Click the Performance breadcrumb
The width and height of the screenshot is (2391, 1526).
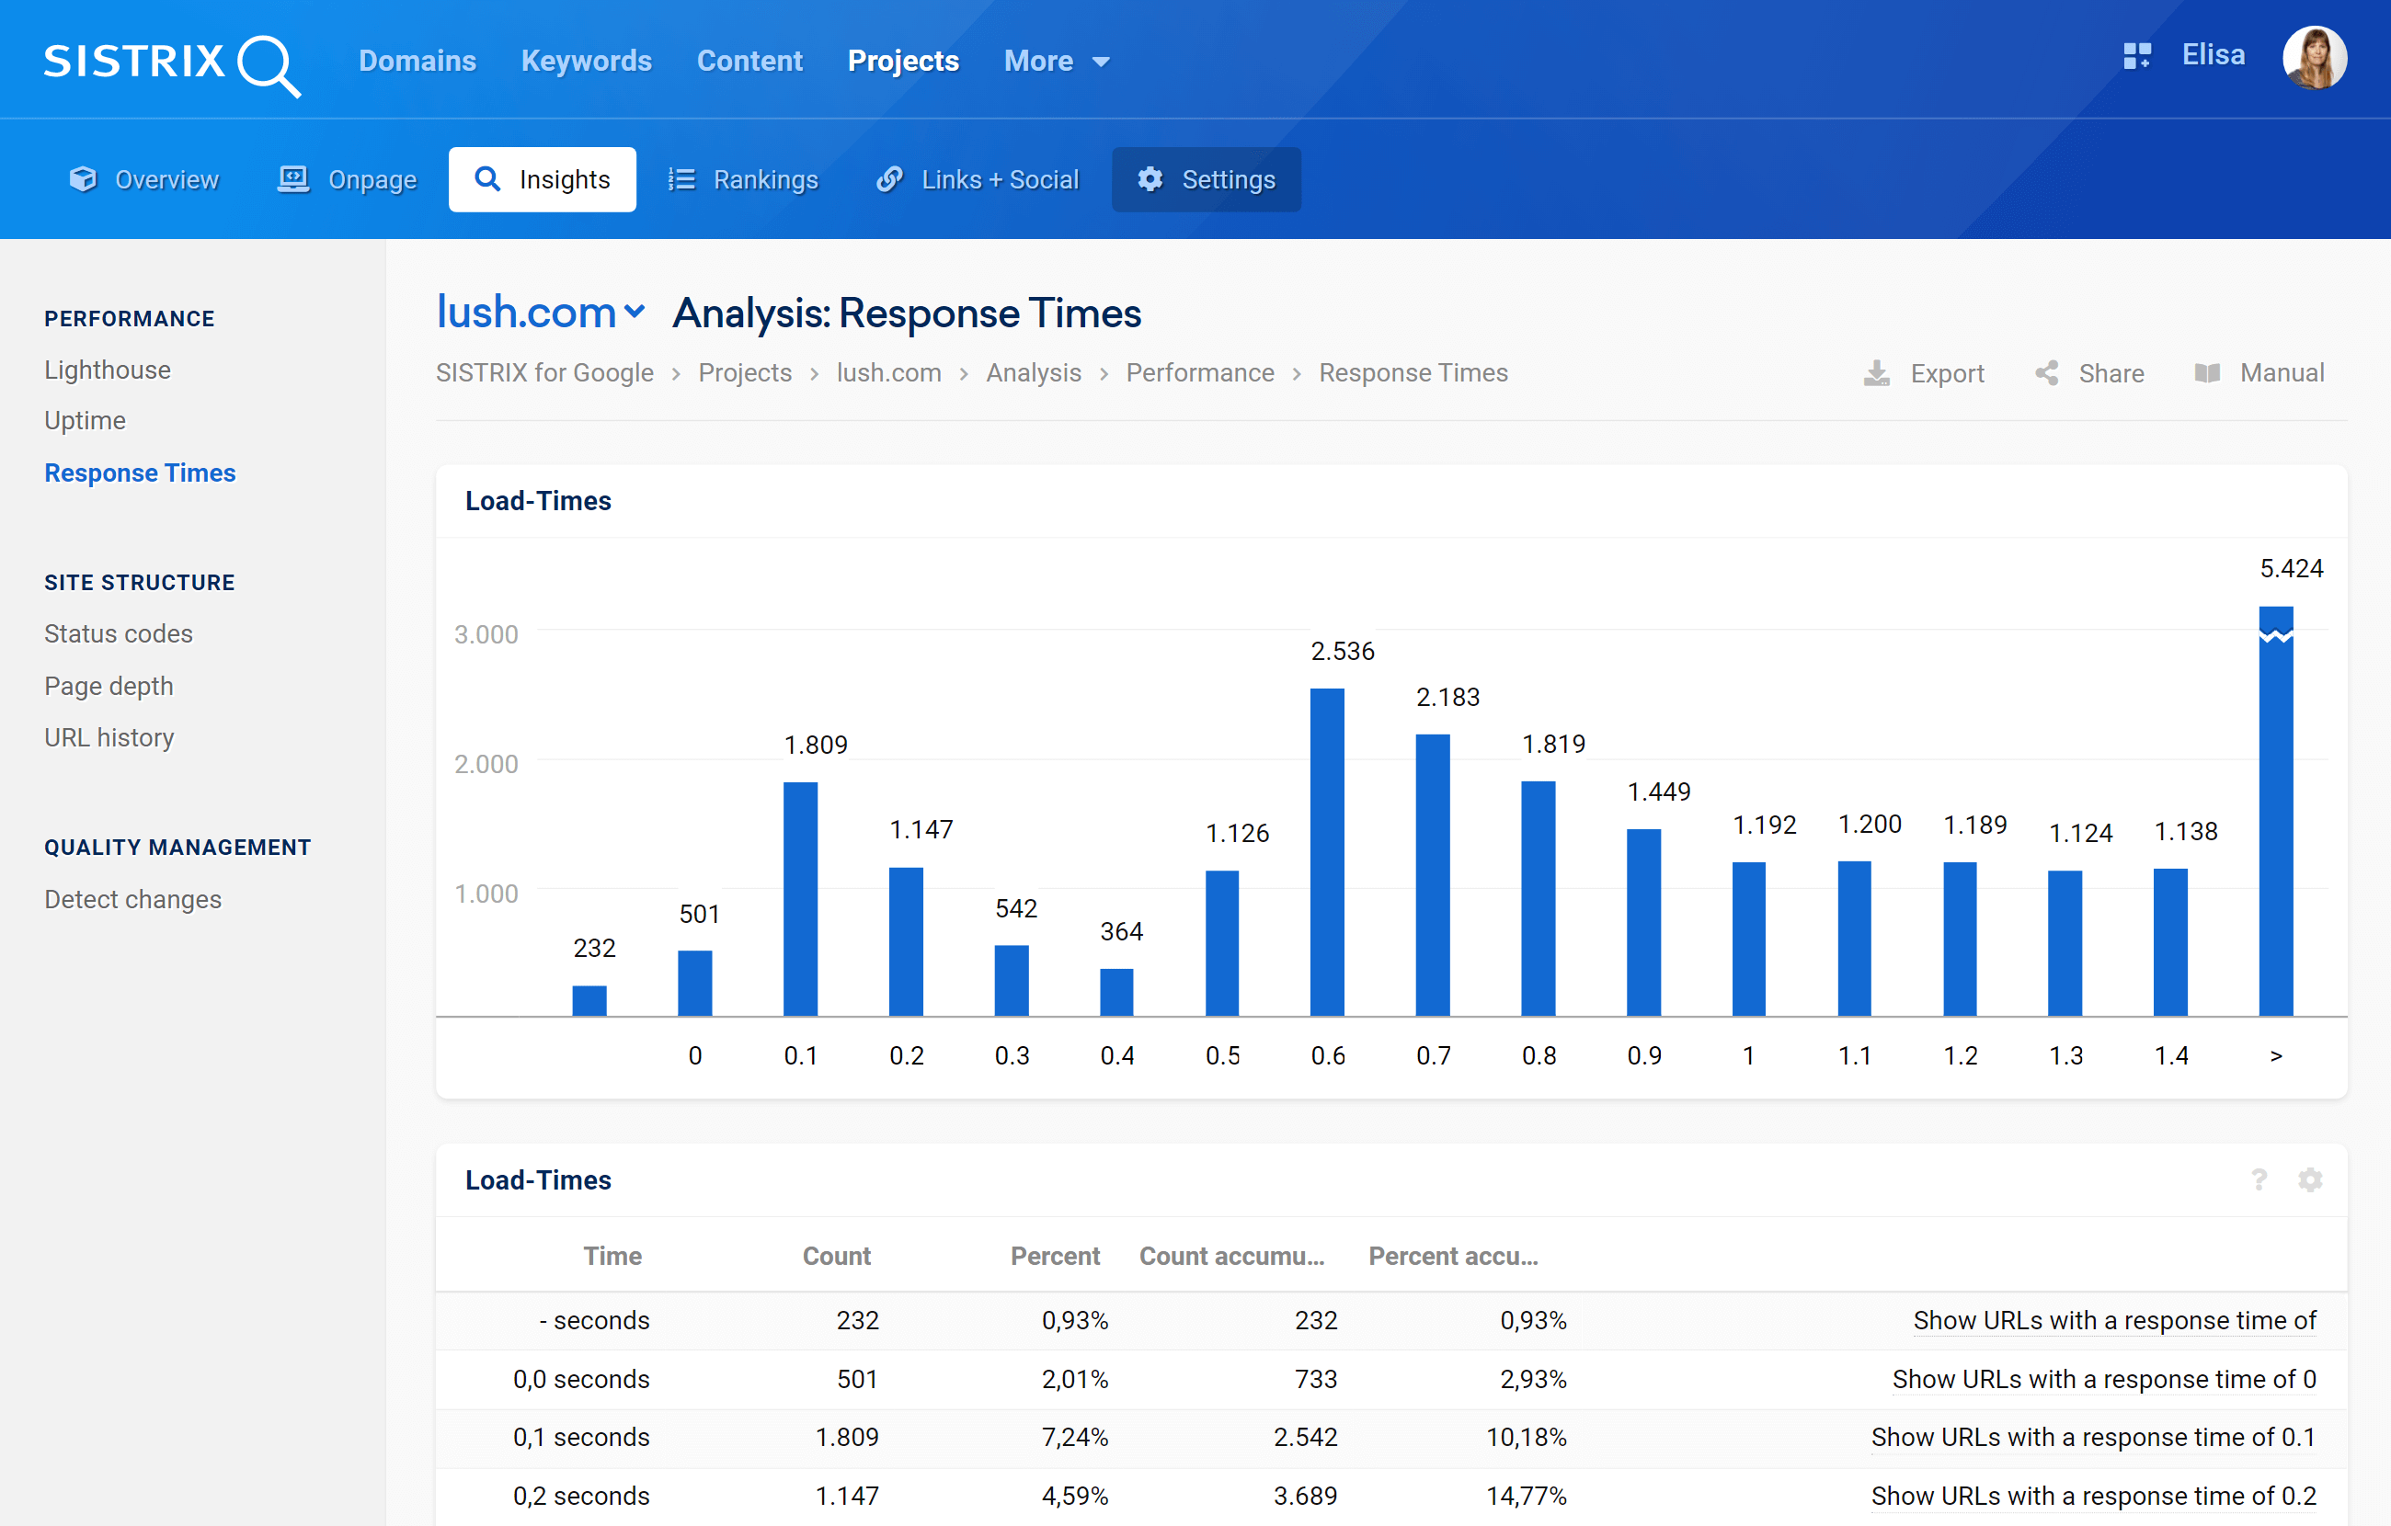click(1199, 373)
